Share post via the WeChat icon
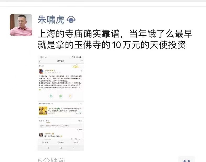This screenshot has height=162, width=206. [x=51, y=96]
